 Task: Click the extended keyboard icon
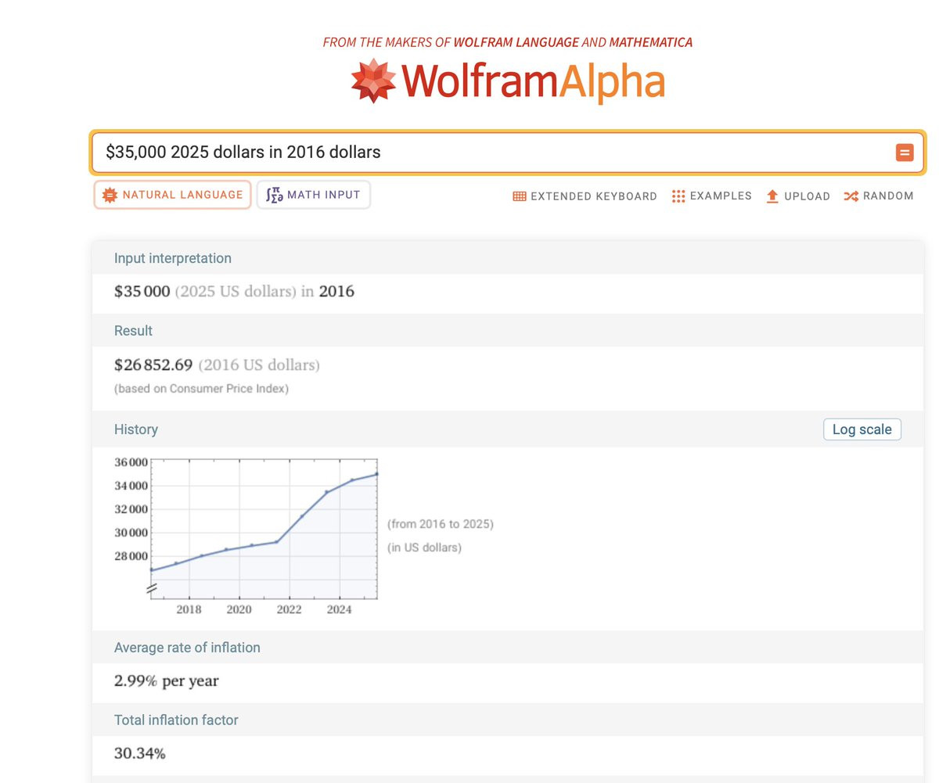[520, 196]
